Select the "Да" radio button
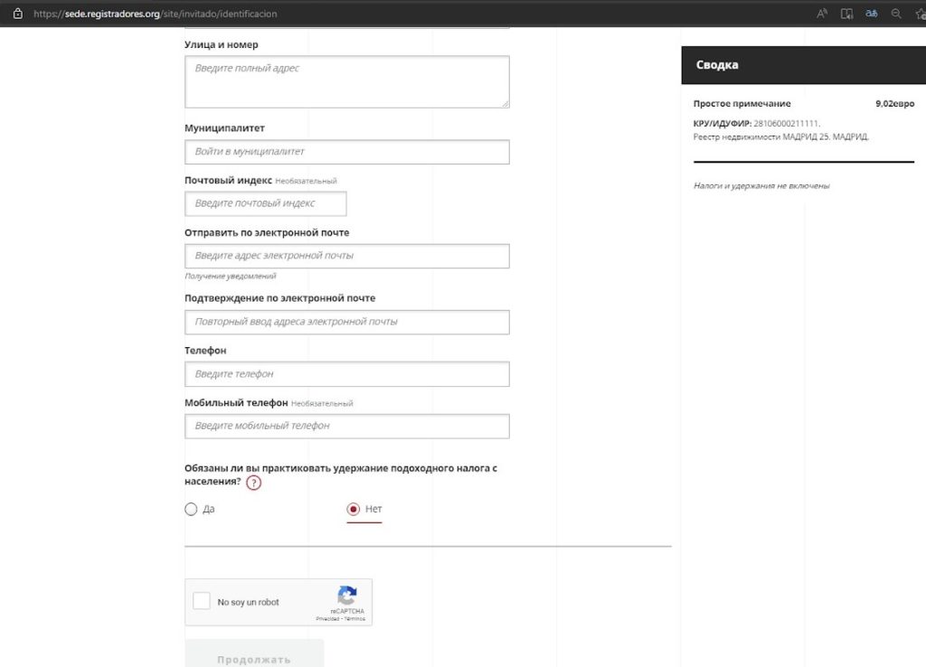This screenshot has width=926, height=667. (x=191, y=509)
